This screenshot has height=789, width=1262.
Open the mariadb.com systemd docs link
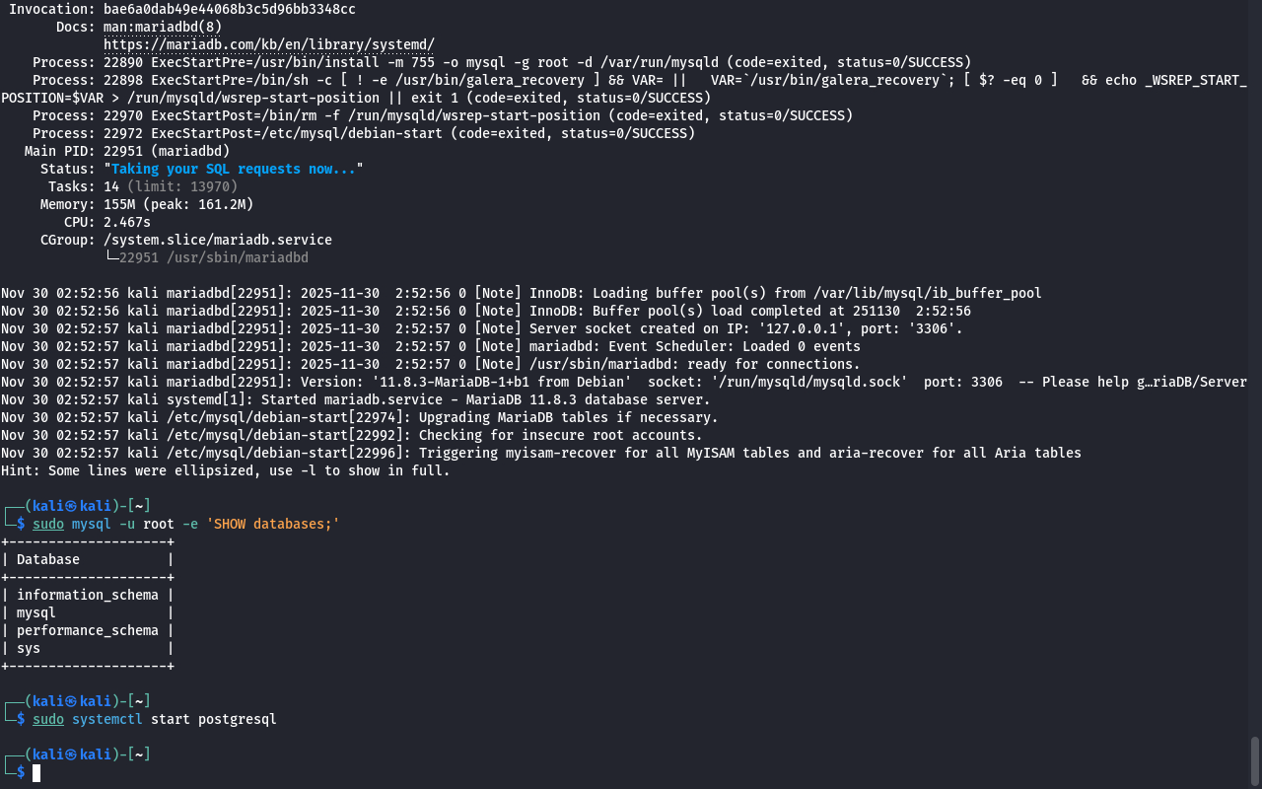coord(268,44)
